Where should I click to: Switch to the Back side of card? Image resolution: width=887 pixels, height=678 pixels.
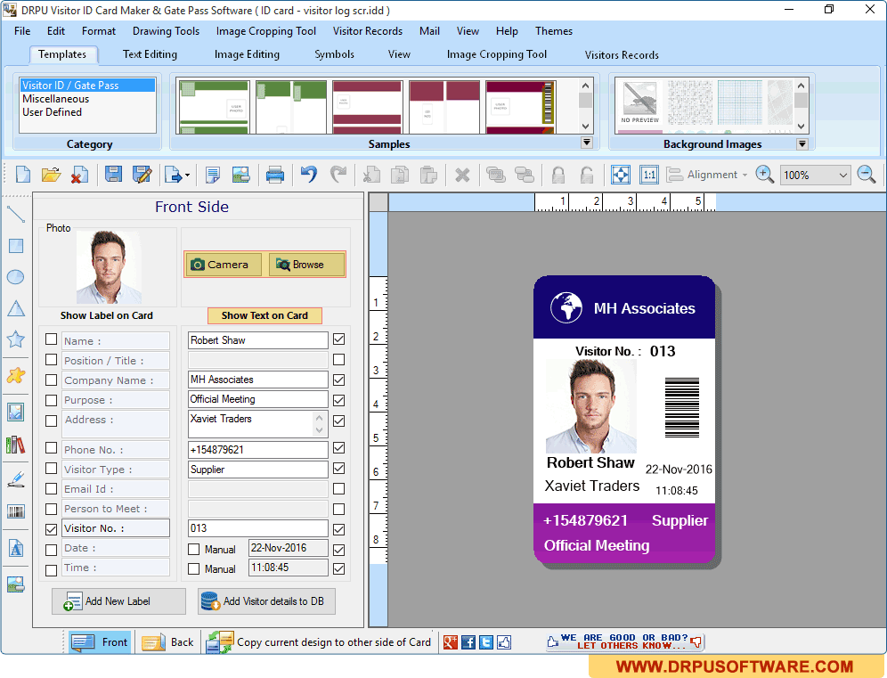pyautogui.click(x=167, y=642)
